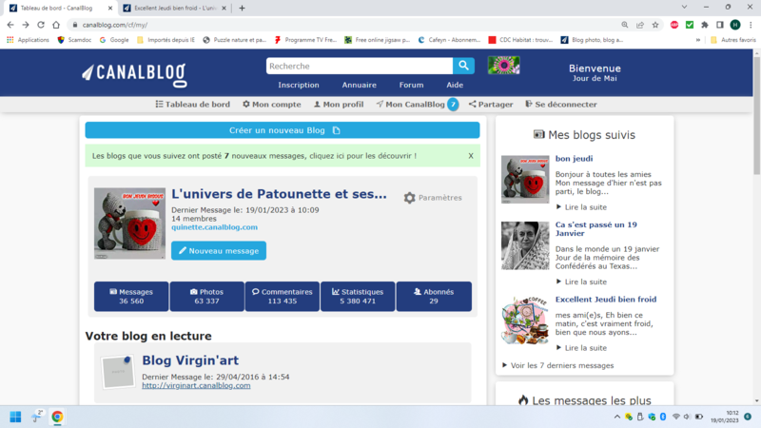
Task: Click the Paramètres gear icon
Action: [410, 198]
